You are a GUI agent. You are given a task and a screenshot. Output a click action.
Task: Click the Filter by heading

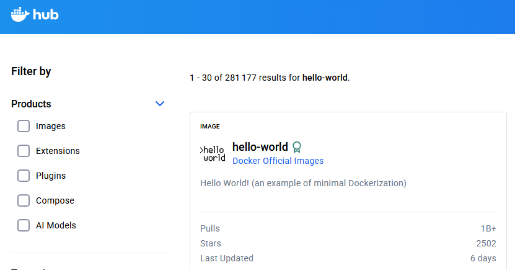pyautogui.click(x=31, y=71)
